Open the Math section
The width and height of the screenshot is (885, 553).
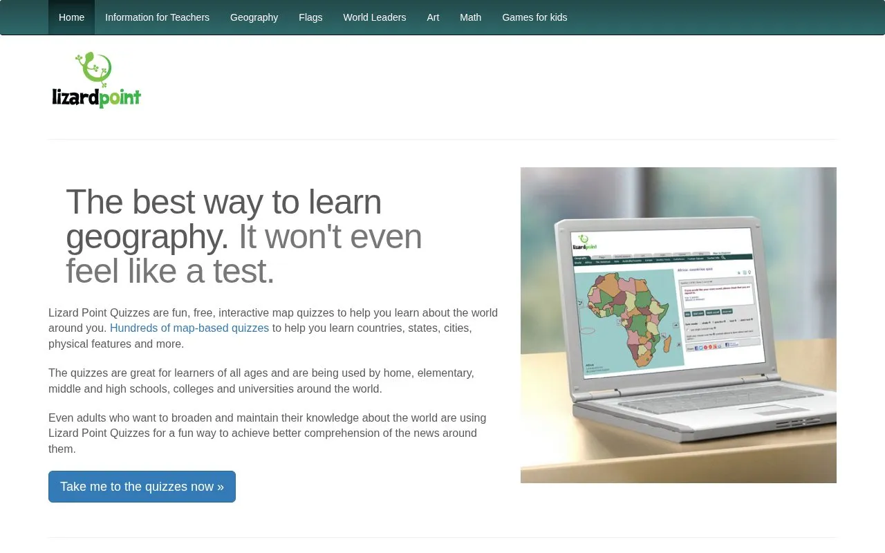pyautogui.click(x=470, y=17)
